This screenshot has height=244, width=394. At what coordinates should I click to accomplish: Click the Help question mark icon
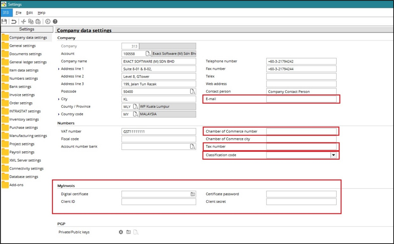click(x=55, y=21)
